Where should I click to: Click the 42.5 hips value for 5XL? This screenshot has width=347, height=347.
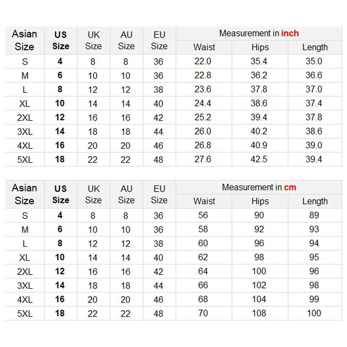(x=259, y=159)
